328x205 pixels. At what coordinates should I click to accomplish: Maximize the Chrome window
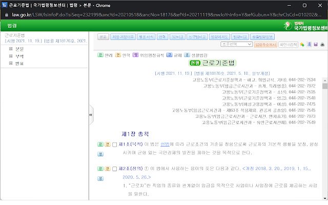point(304,6)
